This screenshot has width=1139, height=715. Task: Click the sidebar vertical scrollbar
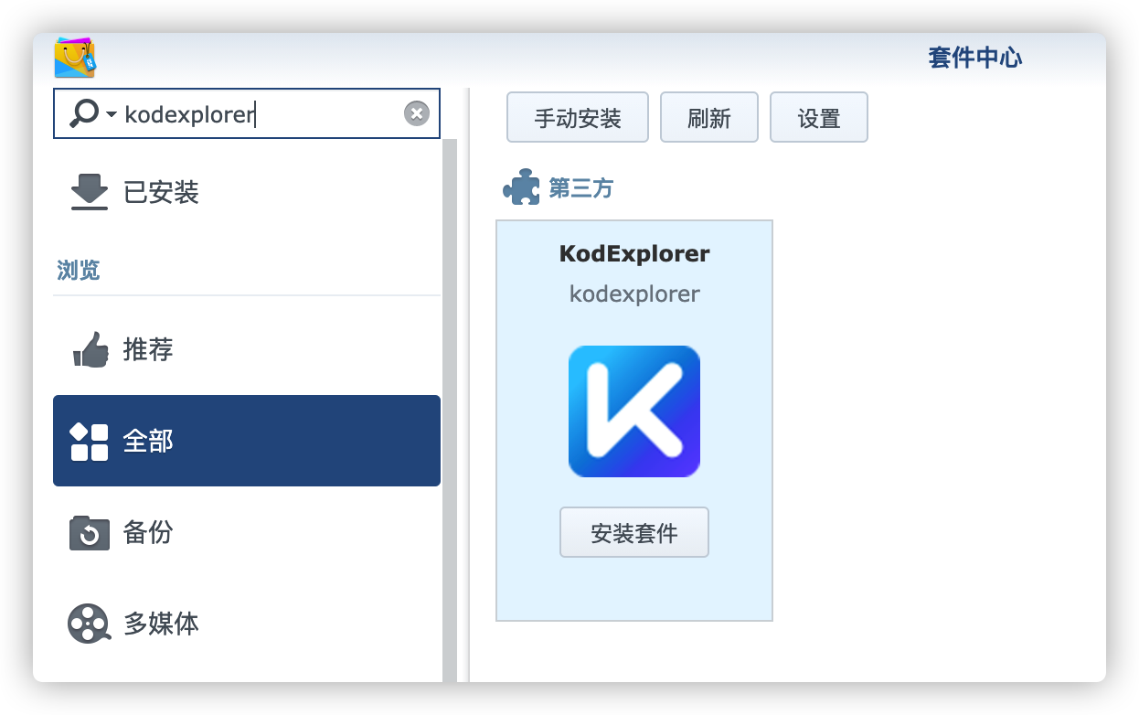pyautogui.click(x=449, y=410)
